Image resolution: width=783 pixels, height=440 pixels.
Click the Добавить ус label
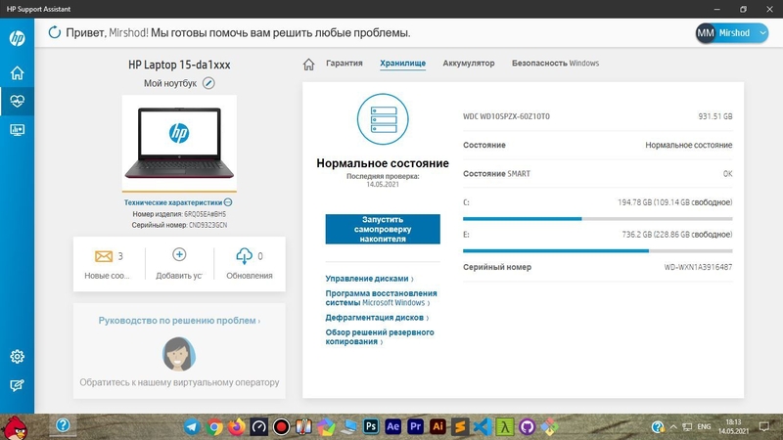tap(179, 276)
